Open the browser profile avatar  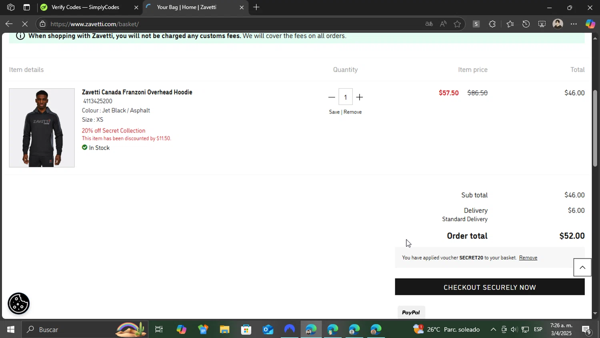(x=558, y=24)
